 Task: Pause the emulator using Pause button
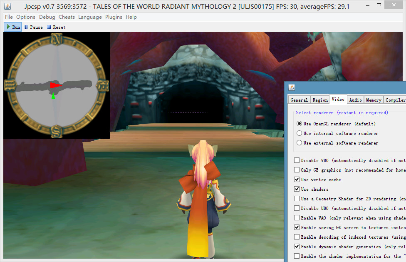[33, 27]
